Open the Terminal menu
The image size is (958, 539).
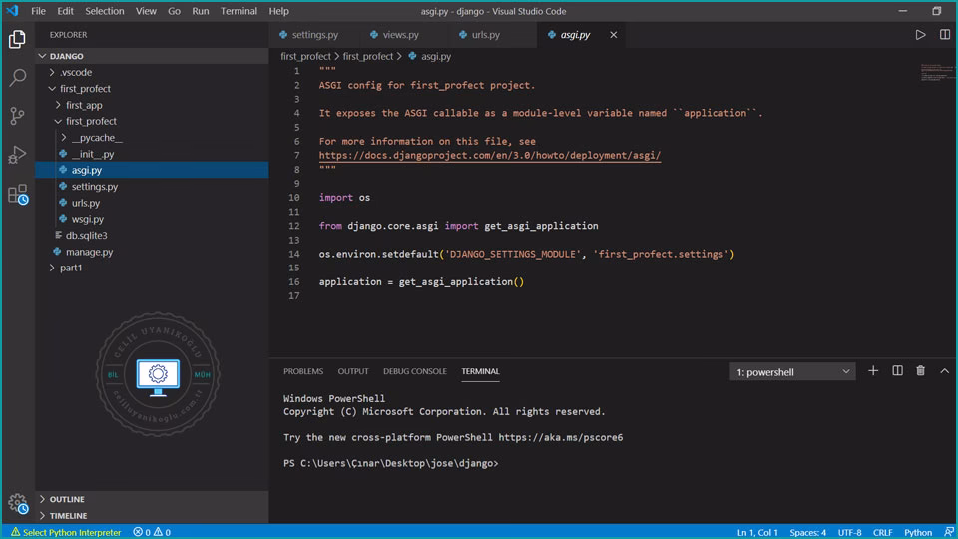[239, 11]
